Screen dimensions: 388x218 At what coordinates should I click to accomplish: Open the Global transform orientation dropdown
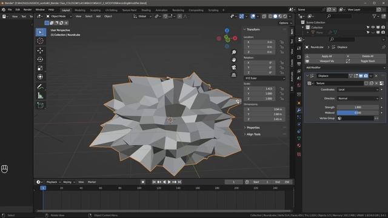142,16
